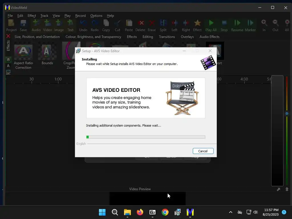292x219 pixels.
Task: Click the Erase toolbar icon
Action: point(152,26)
